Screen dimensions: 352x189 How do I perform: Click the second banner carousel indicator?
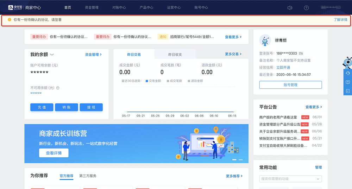coord(241,159)
